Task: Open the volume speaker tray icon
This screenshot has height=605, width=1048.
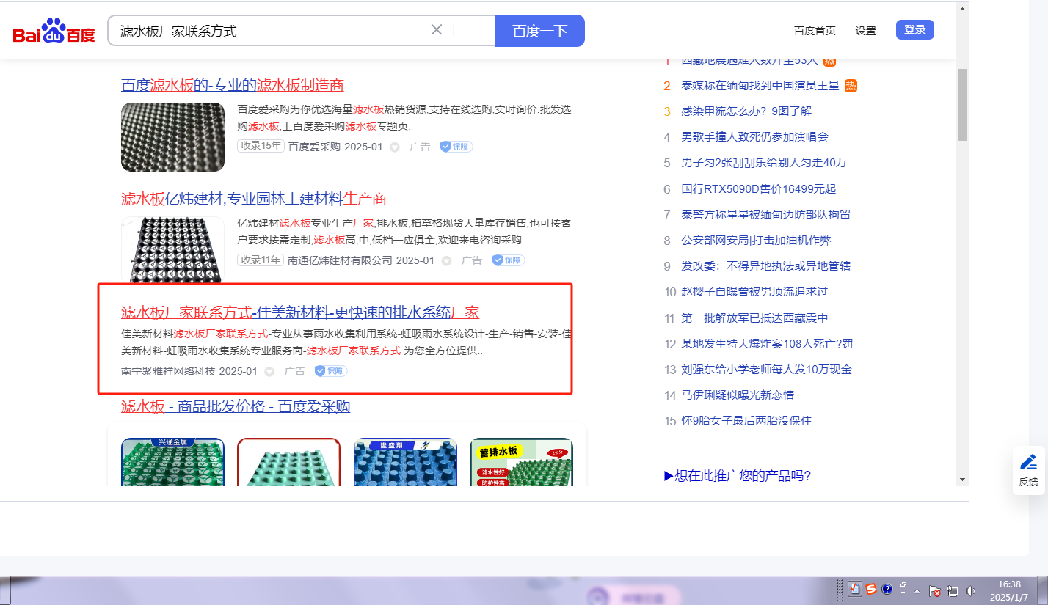Action: pyautogui.click(x=971, y=590)
